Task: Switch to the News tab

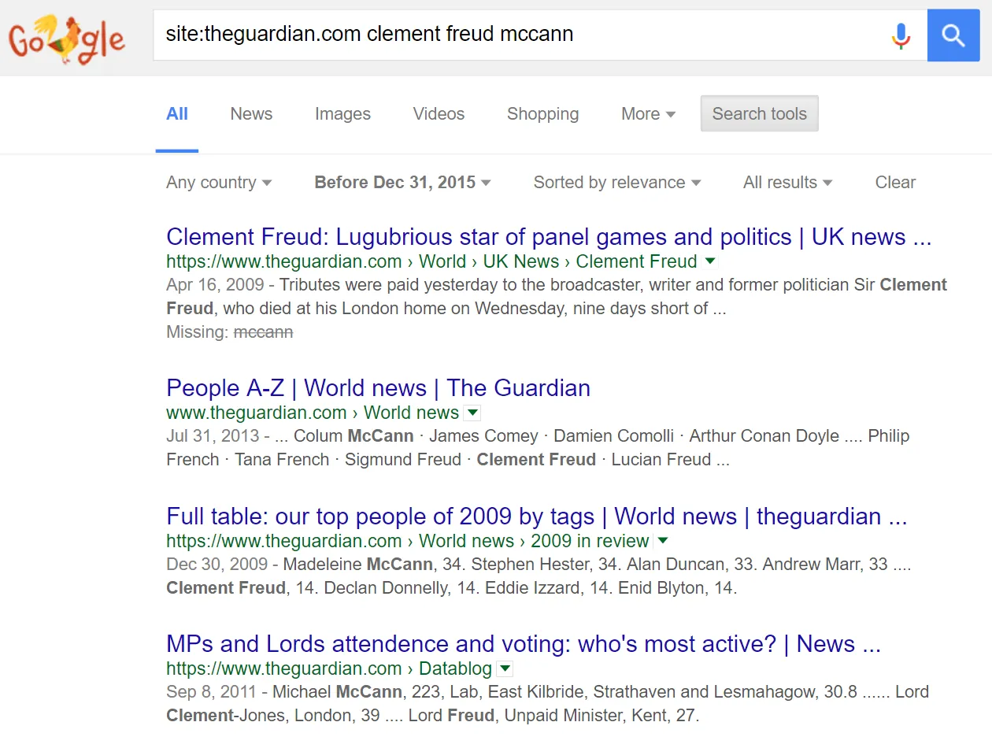Action: coord(251,113)
